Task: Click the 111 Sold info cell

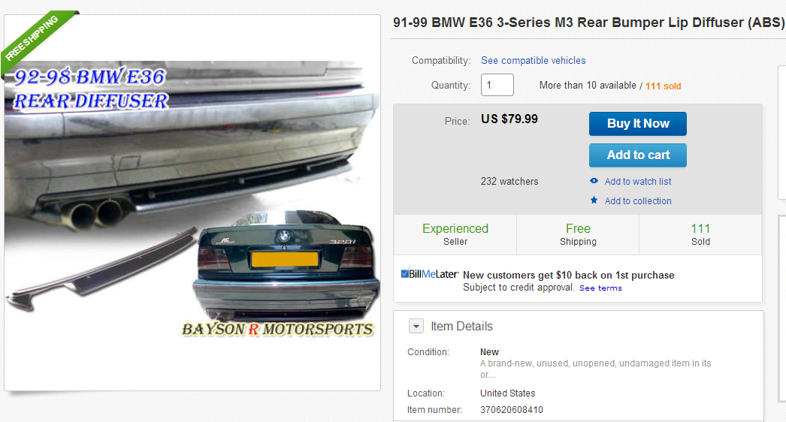Action: [x=700, y=234]
